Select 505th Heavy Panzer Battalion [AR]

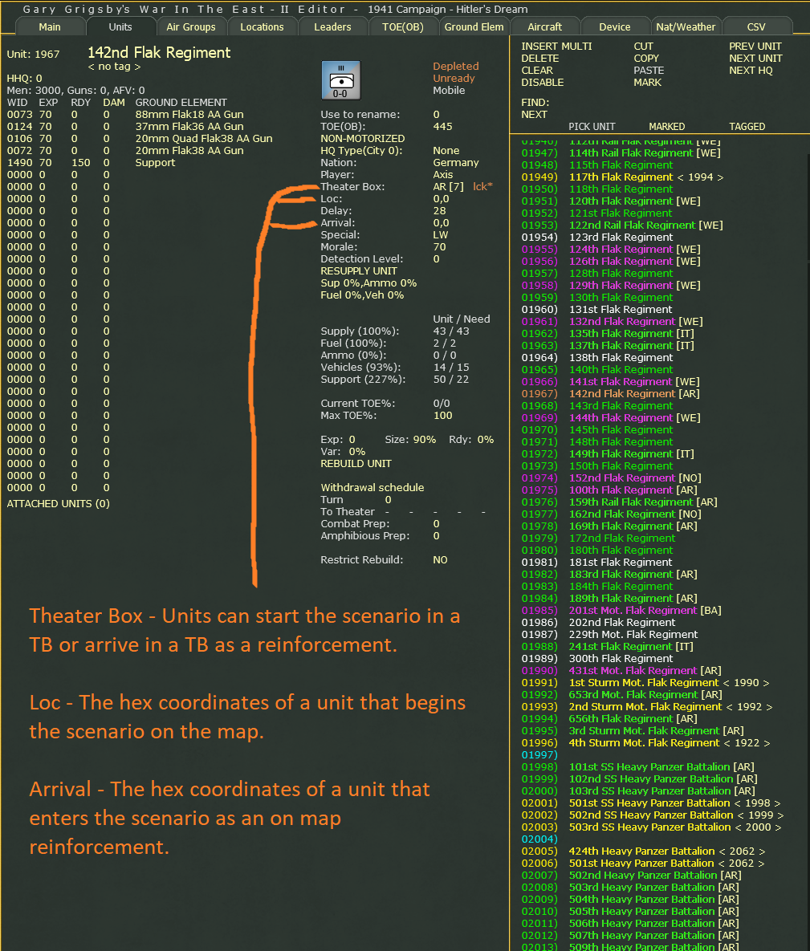tap(653, 911)
